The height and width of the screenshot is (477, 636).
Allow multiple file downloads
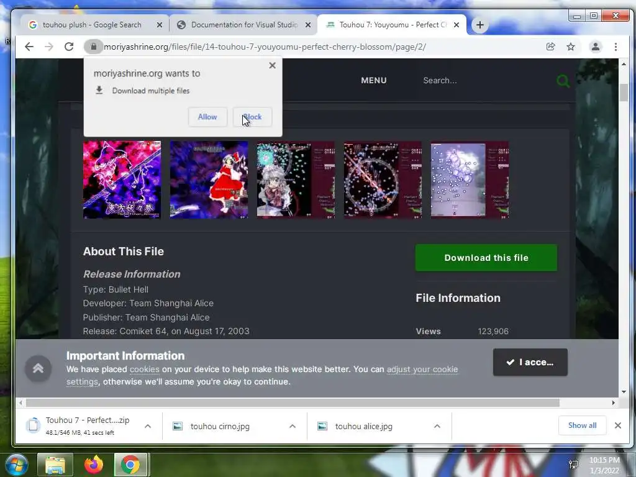pos(207,117)
